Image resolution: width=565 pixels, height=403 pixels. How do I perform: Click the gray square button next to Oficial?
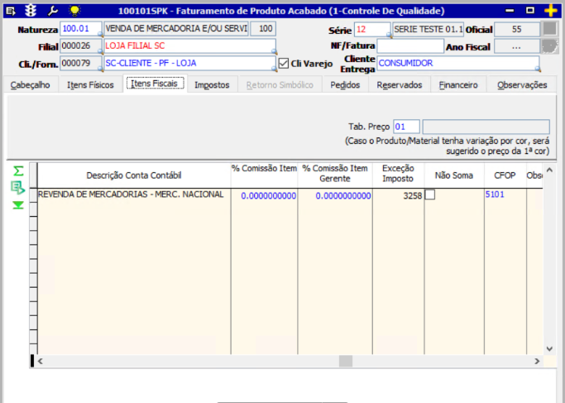click(549, 29)
